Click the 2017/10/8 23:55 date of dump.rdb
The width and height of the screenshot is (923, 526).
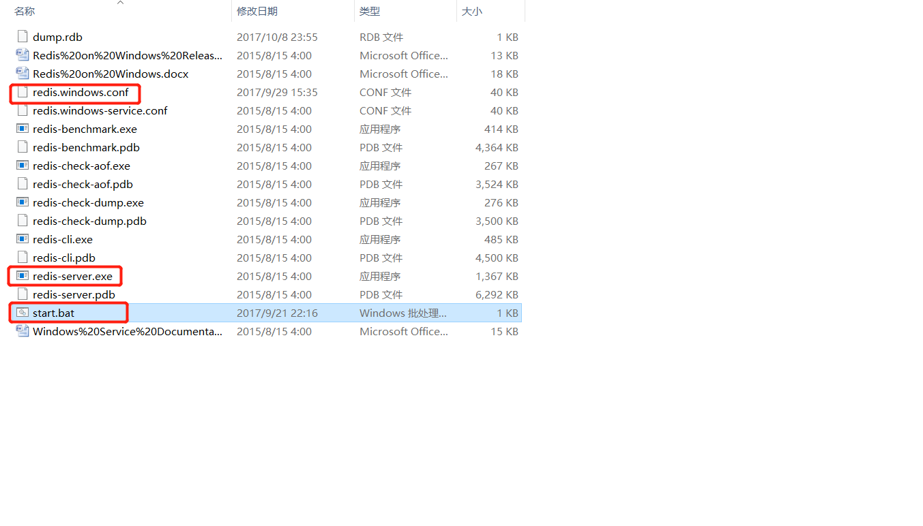pos(277,37)
